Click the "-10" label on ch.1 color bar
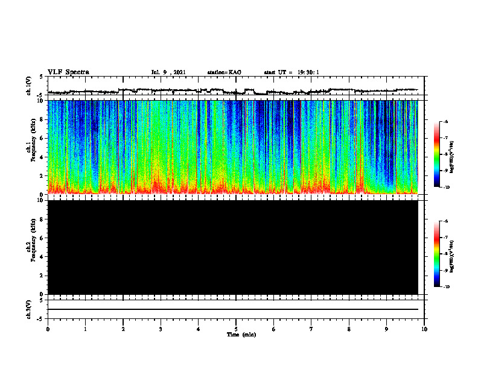 click(446, 188)
